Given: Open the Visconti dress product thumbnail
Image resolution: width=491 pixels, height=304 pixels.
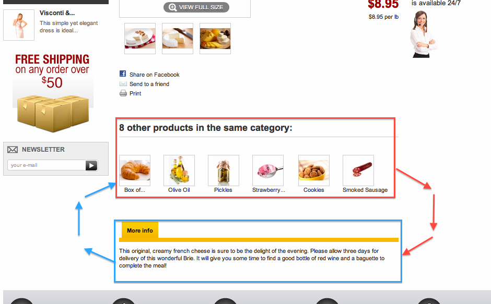Looking at the screenshot, I should pos(19,25).
